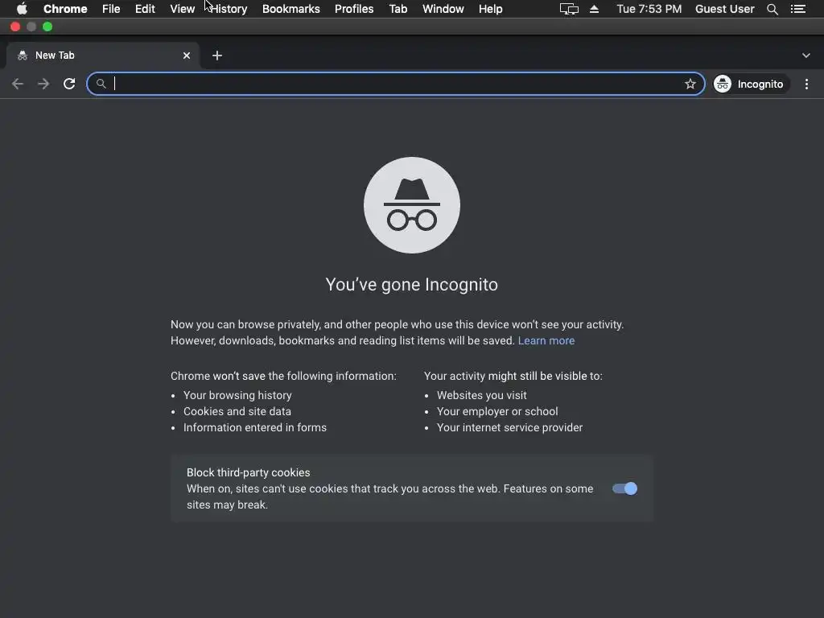Close the New Tab tab

(187, 56)
